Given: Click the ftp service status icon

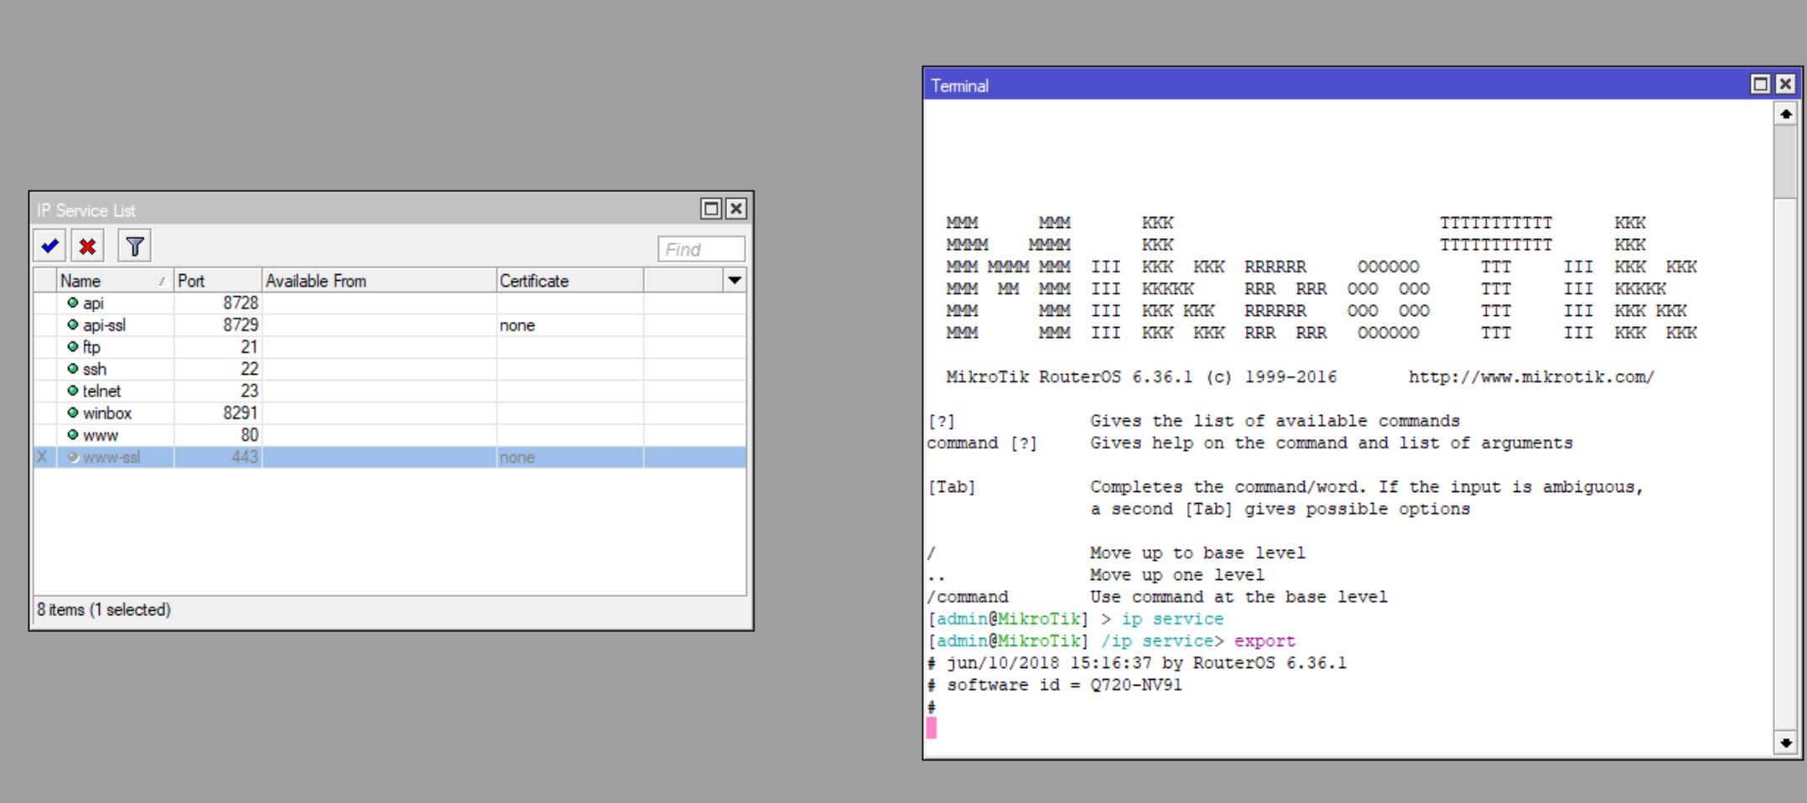Looking at the screenshot, I should tap(73, 346).
